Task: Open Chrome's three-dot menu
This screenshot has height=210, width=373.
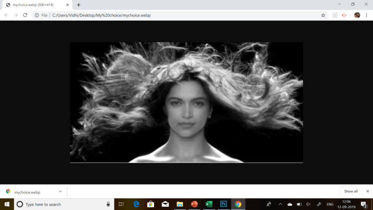Action: tap(367, 15)
